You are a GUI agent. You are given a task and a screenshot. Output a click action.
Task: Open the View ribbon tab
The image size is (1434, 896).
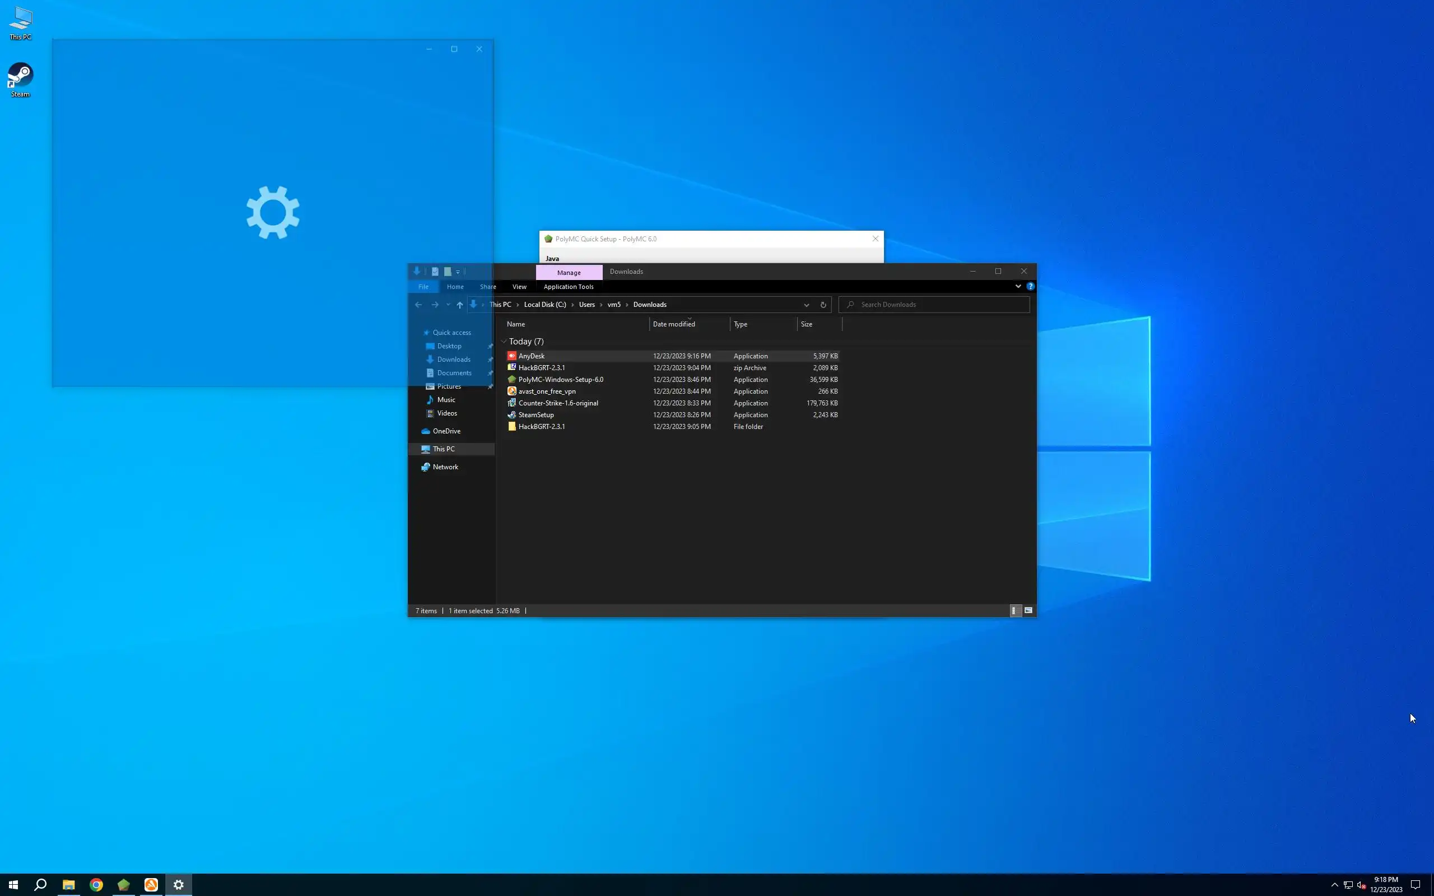pyautogui.click(x=519, y=287)
